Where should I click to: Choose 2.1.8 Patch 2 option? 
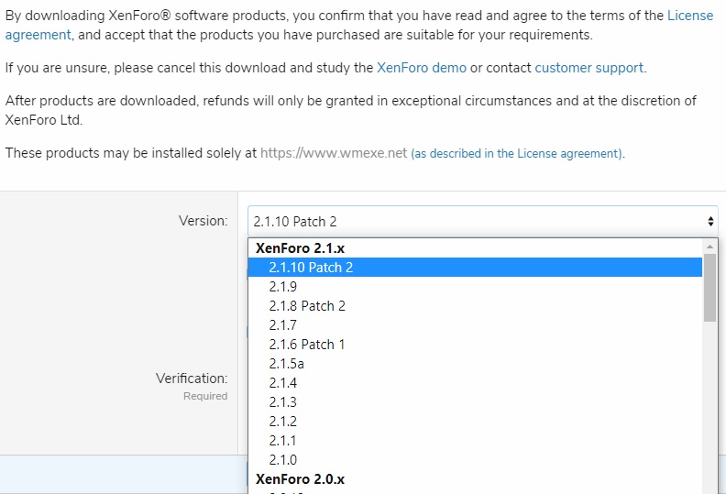coord(475,306)
